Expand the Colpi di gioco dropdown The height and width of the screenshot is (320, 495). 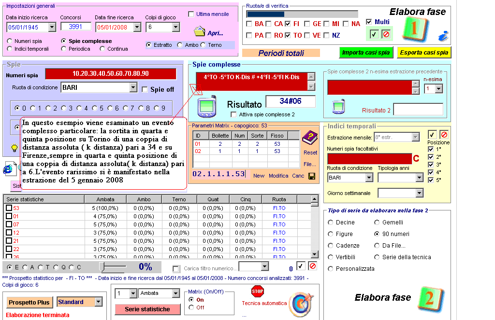[176, 28]
